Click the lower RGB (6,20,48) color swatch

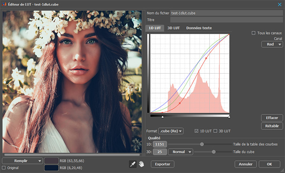coord(51,168)
